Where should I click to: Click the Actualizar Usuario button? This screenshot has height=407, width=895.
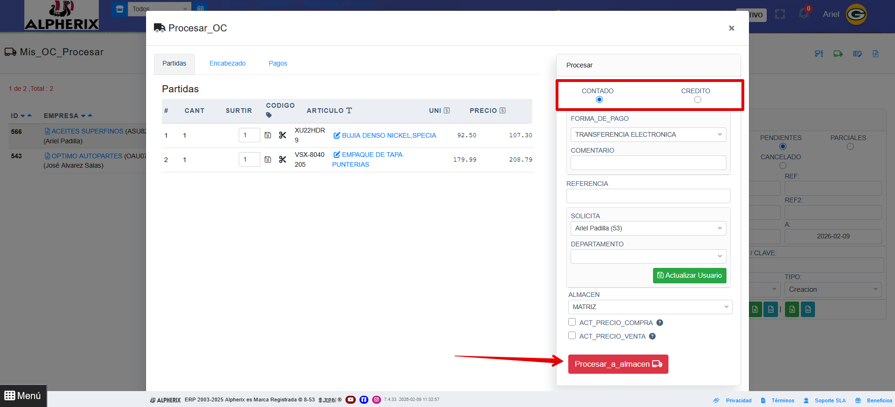[x=689, y=275]
